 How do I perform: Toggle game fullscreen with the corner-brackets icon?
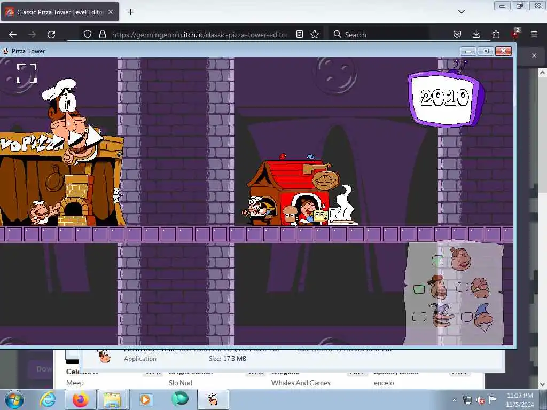tap(27, 73)
